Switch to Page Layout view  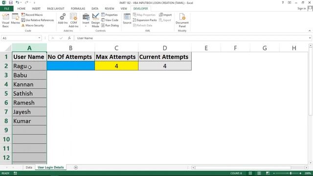point(259,173)
